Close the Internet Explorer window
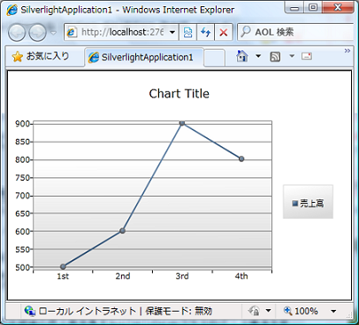Image resolution: width=359 pixels, height=325 pixels. [338, 7]
